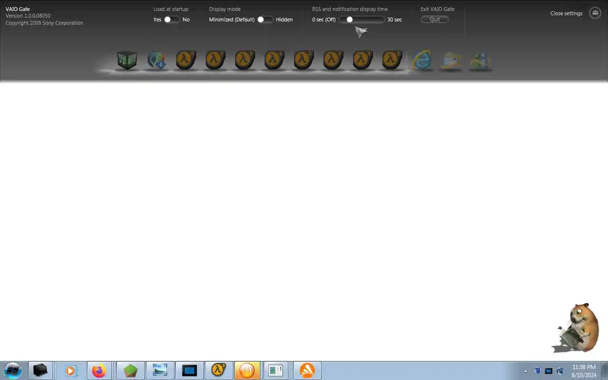Click the Quit button to exit VAIO Gate
The image size is (608, 380).
coord(435,19)
